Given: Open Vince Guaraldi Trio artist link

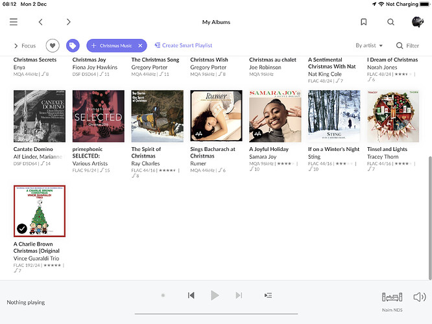Looking at the screenshot, I should [x=36, y=259].
